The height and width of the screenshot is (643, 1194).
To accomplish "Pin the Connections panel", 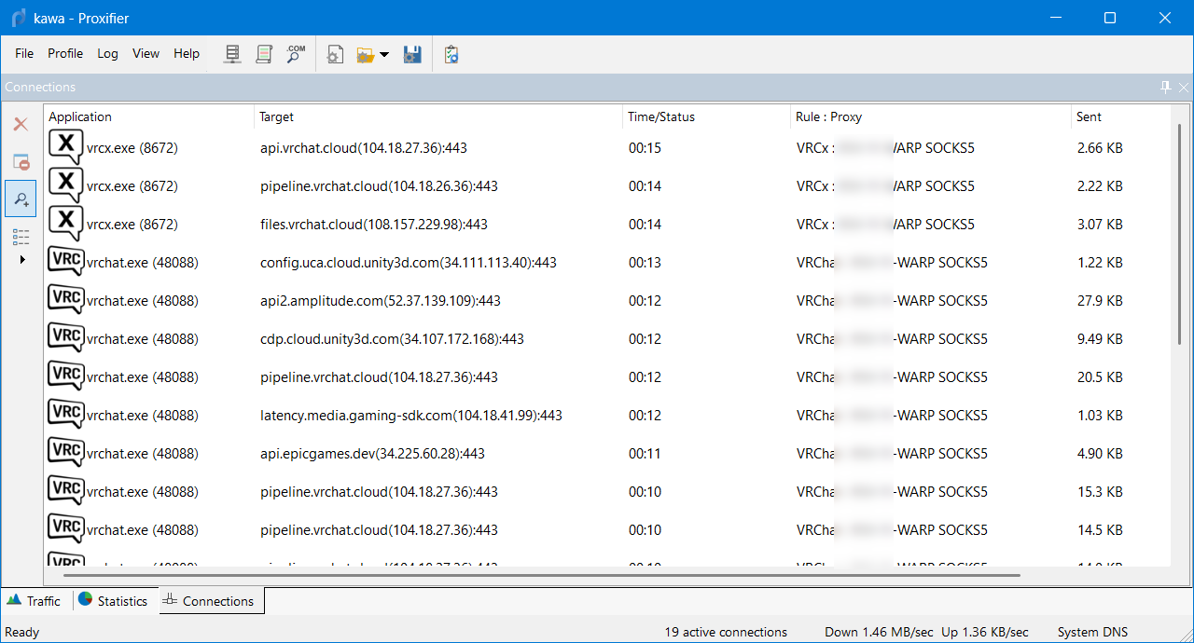I will (1165, 87).
